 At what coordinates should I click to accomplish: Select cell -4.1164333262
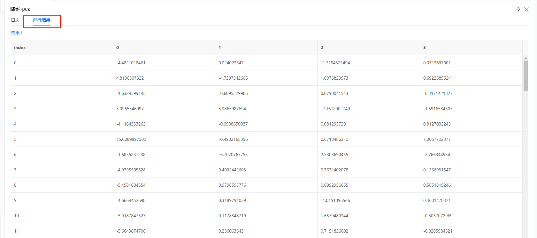131,124
